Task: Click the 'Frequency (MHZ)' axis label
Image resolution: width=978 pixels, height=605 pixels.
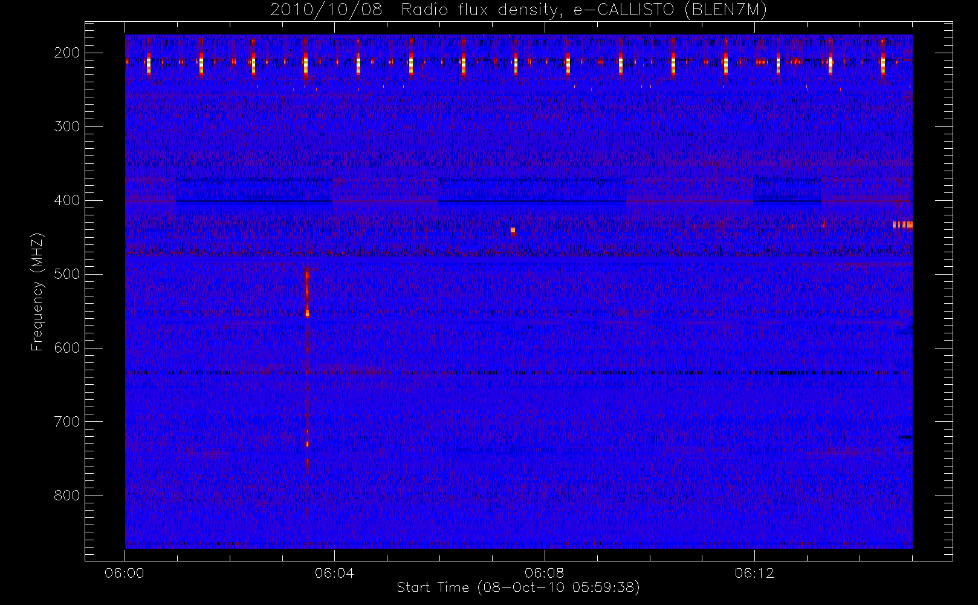Action: (x=37, y=292)
